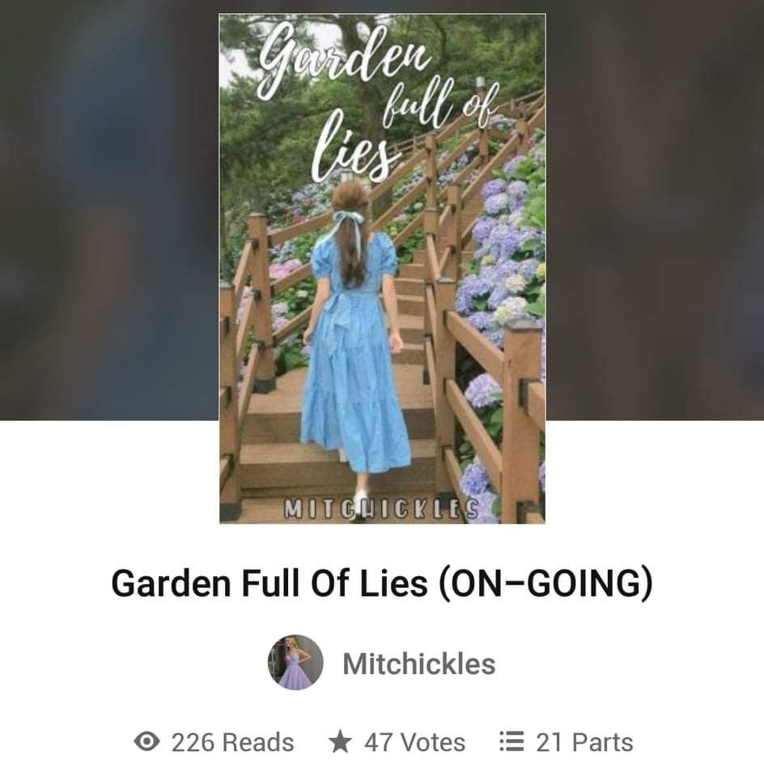Click the star Votes icon
The image size is (764, 764).
pos(340,741)
